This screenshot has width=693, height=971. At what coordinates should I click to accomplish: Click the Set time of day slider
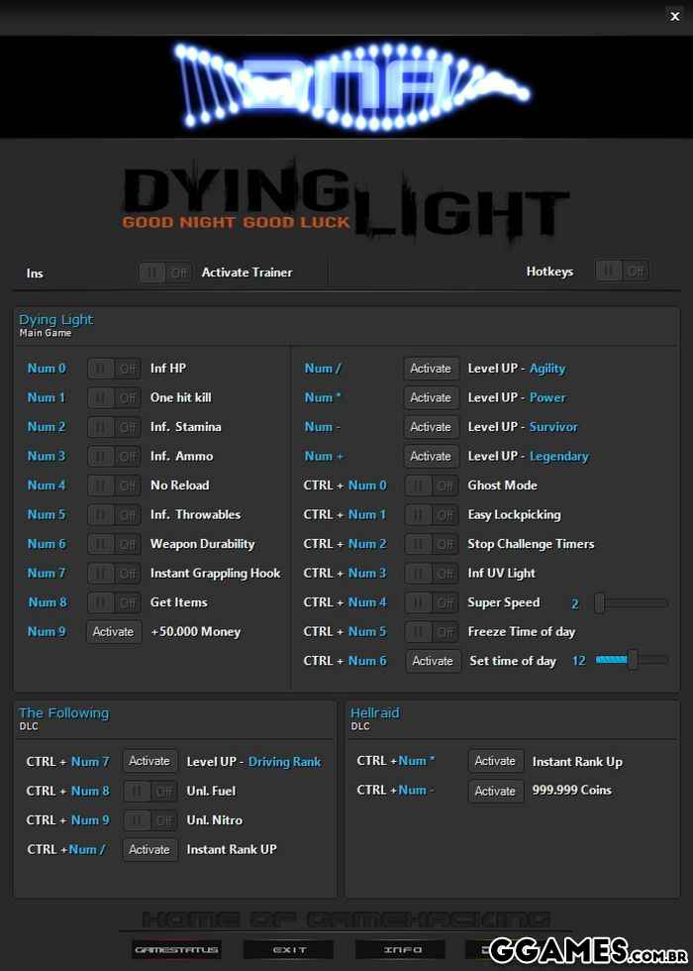coord(632,660)
